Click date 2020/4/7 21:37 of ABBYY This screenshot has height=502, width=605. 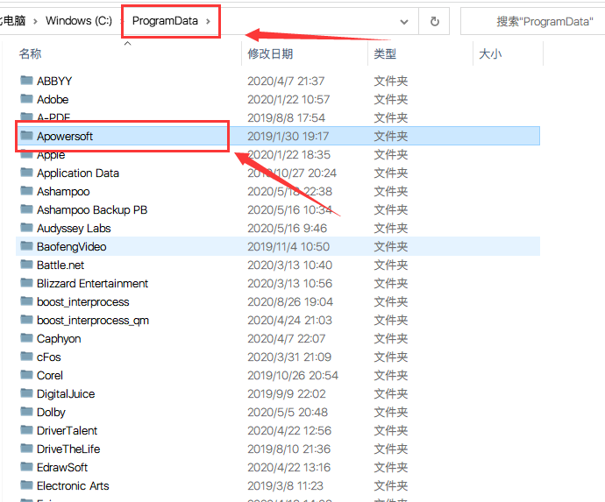pyautogui.click(x=286, y=81)
